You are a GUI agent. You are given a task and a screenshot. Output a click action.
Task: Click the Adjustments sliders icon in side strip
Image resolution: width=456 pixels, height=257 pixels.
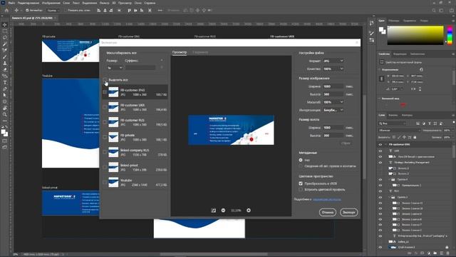pos(371,40)
